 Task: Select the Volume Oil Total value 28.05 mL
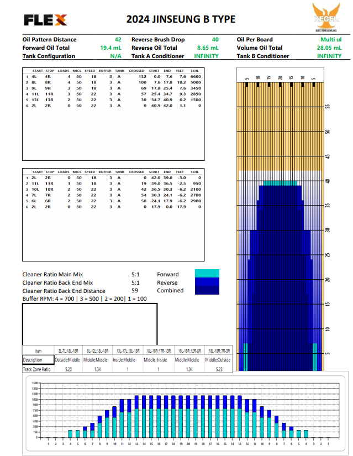(329, 48)
